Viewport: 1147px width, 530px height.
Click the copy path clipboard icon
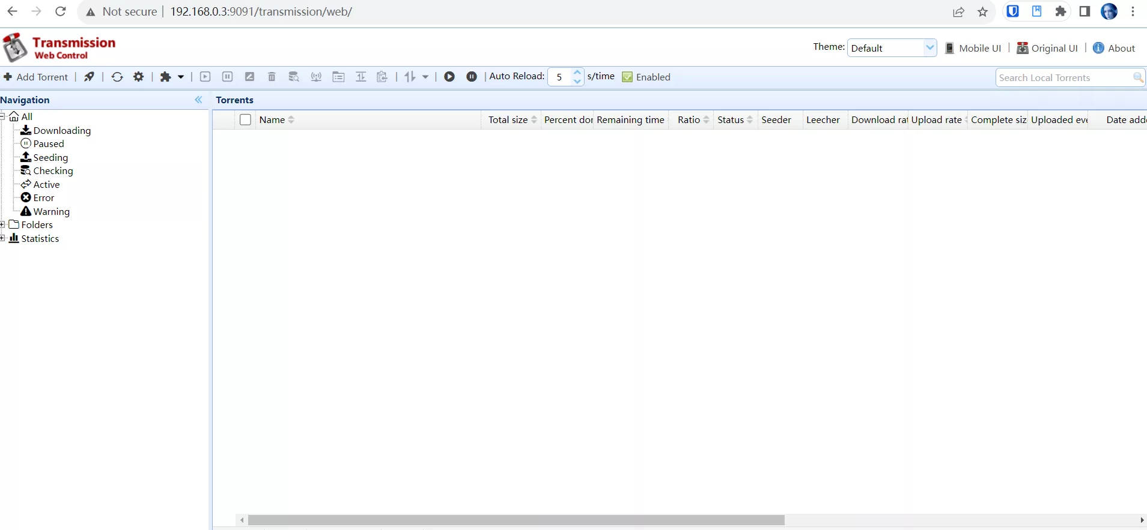click(x=382, y=77)
